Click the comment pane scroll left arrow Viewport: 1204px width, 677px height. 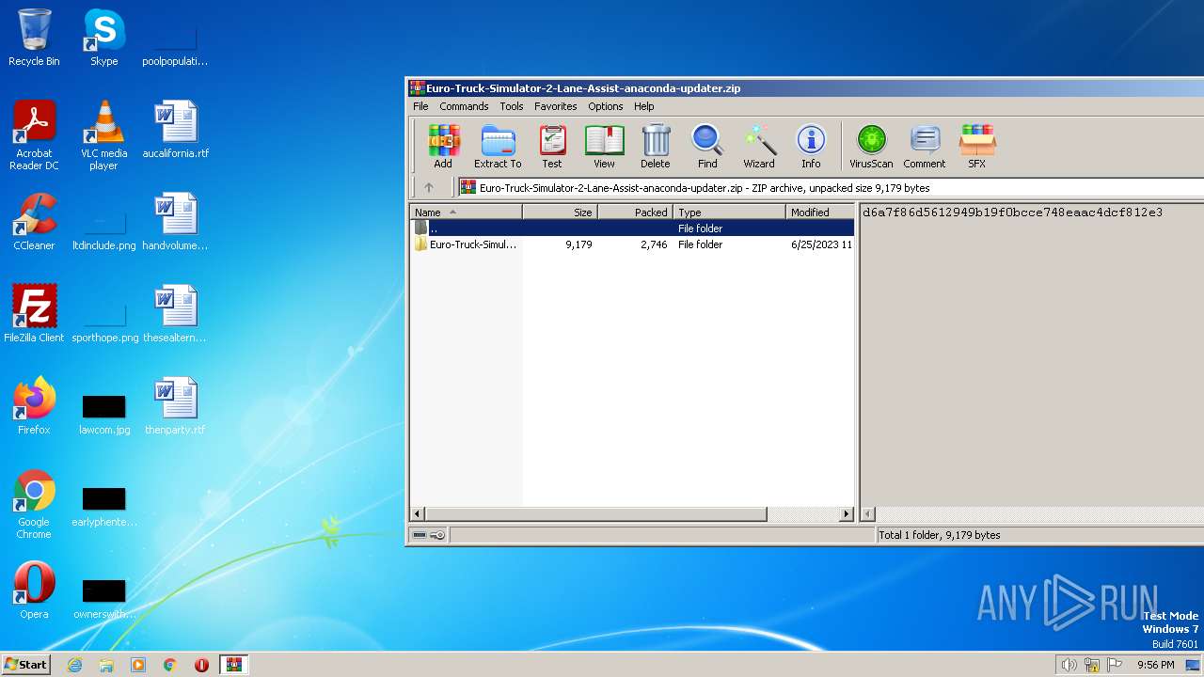click(x=868, y=514)
